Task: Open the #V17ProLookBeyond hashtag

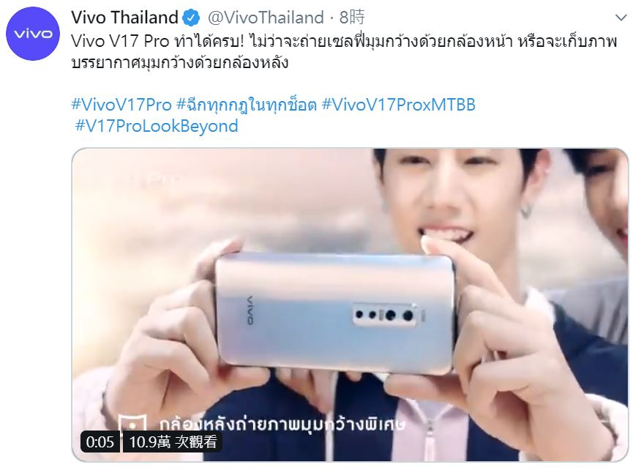Action: pos(157,126)
